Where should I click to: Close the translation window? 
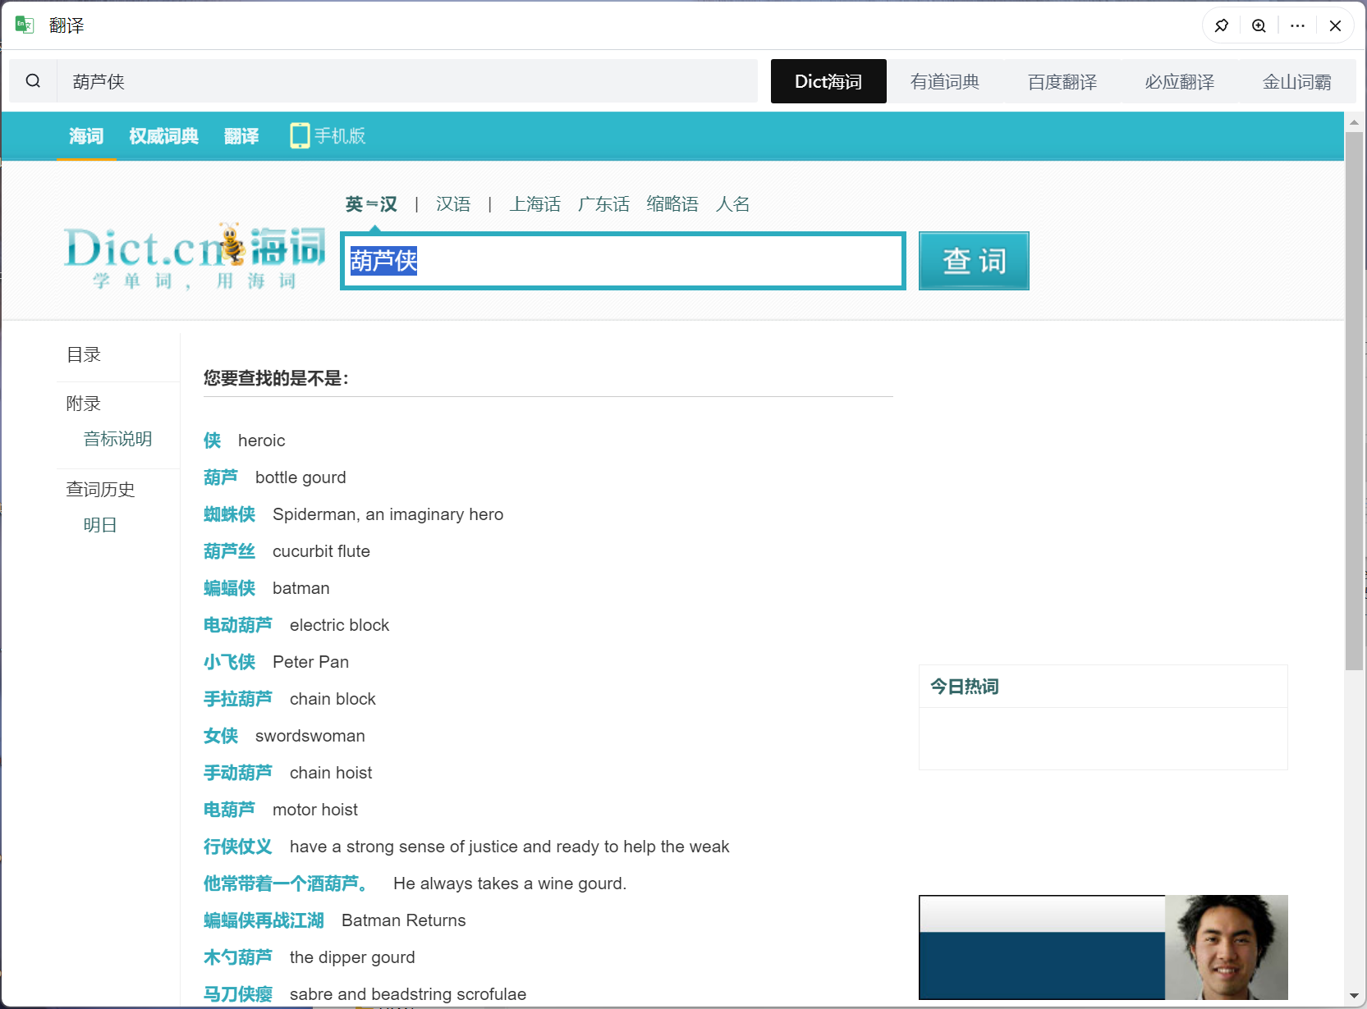(1335, 25)
